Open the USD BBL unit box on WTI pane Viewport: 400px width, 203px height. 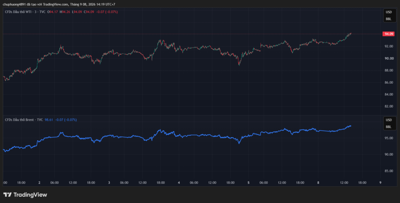[x=389, y=15]
